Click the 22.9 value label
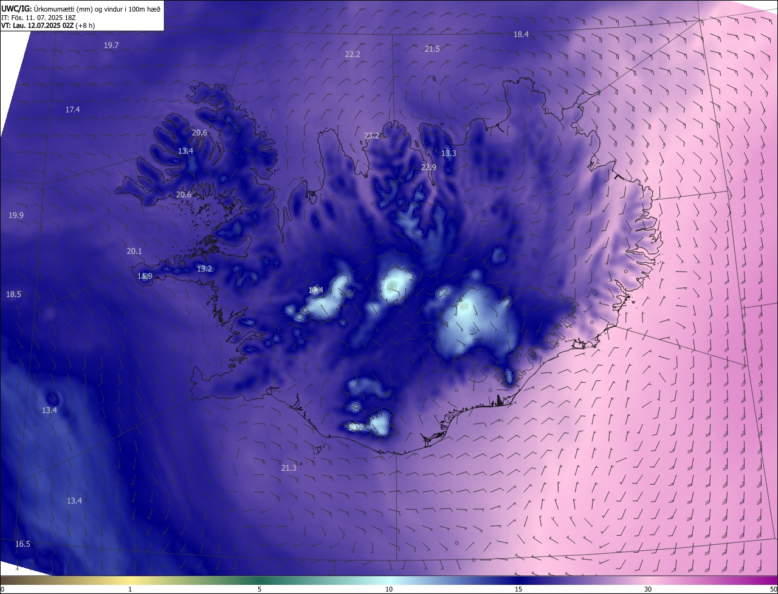The image size is (778, 594). click(x=429, y=167)
